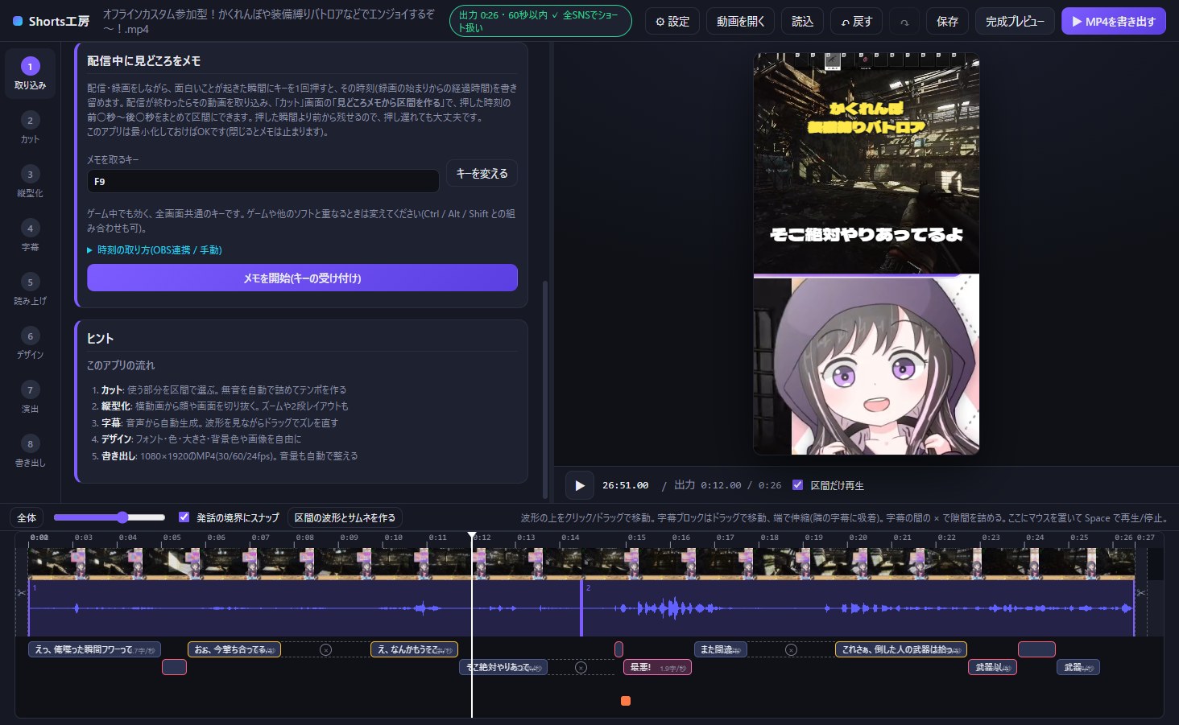The width and height of the screenshot is (1179, 725).
Task: Go to step 7 演出
Action: tap(30, 397)
